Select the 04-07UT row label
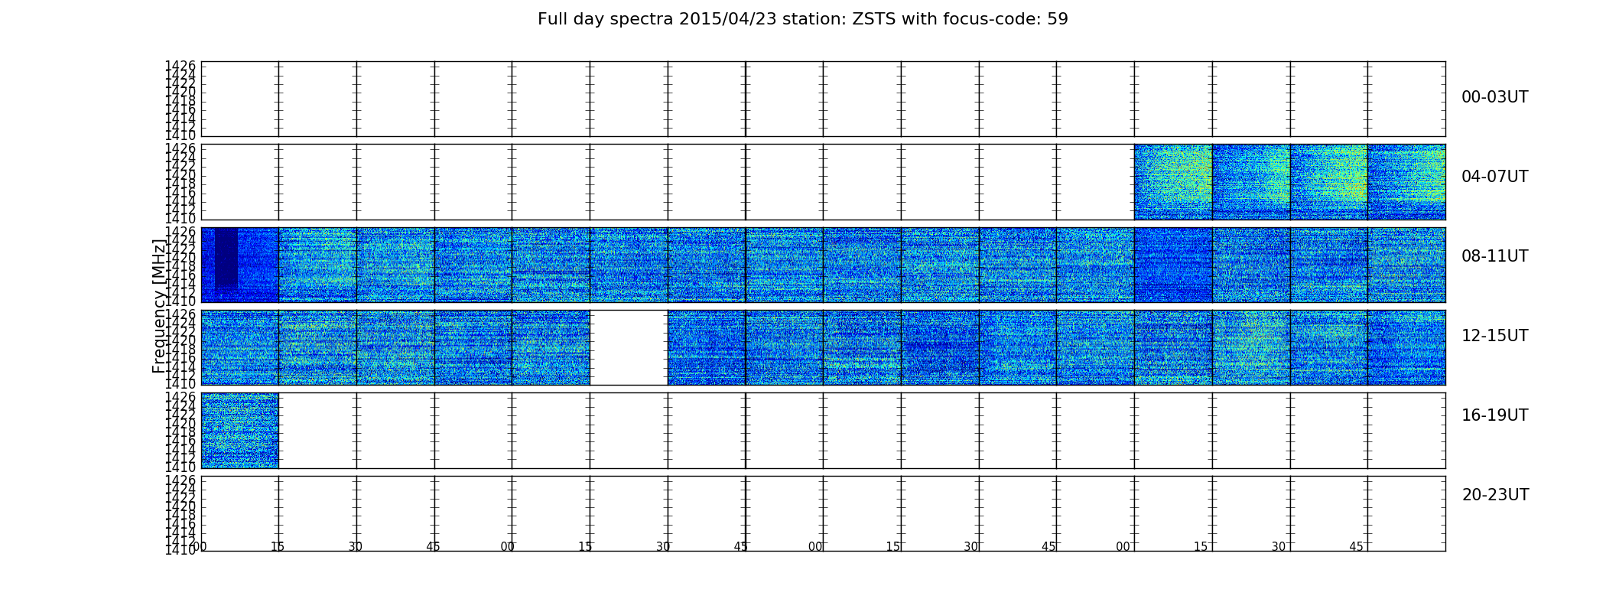The image size is (1606, 612). [x=1494, y=177]
